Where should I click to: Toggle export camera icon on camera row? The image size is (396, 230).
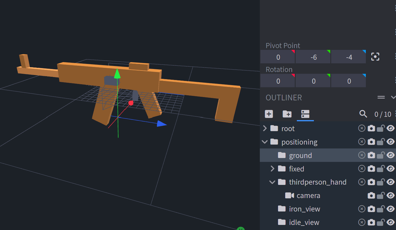(371, 196)
